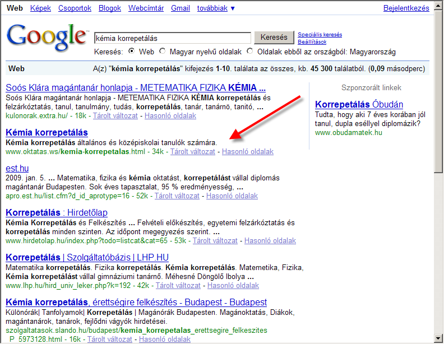Open Hasonló oldalak for oktatas.ws result

(248, 152)
